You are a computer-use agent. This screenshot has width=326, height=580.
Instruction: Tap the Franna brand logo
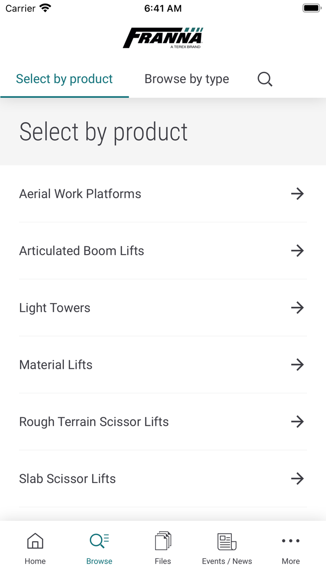tap(163, 37)
